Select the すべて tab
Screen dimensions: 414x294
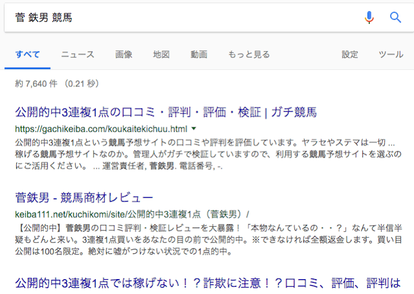27,54
